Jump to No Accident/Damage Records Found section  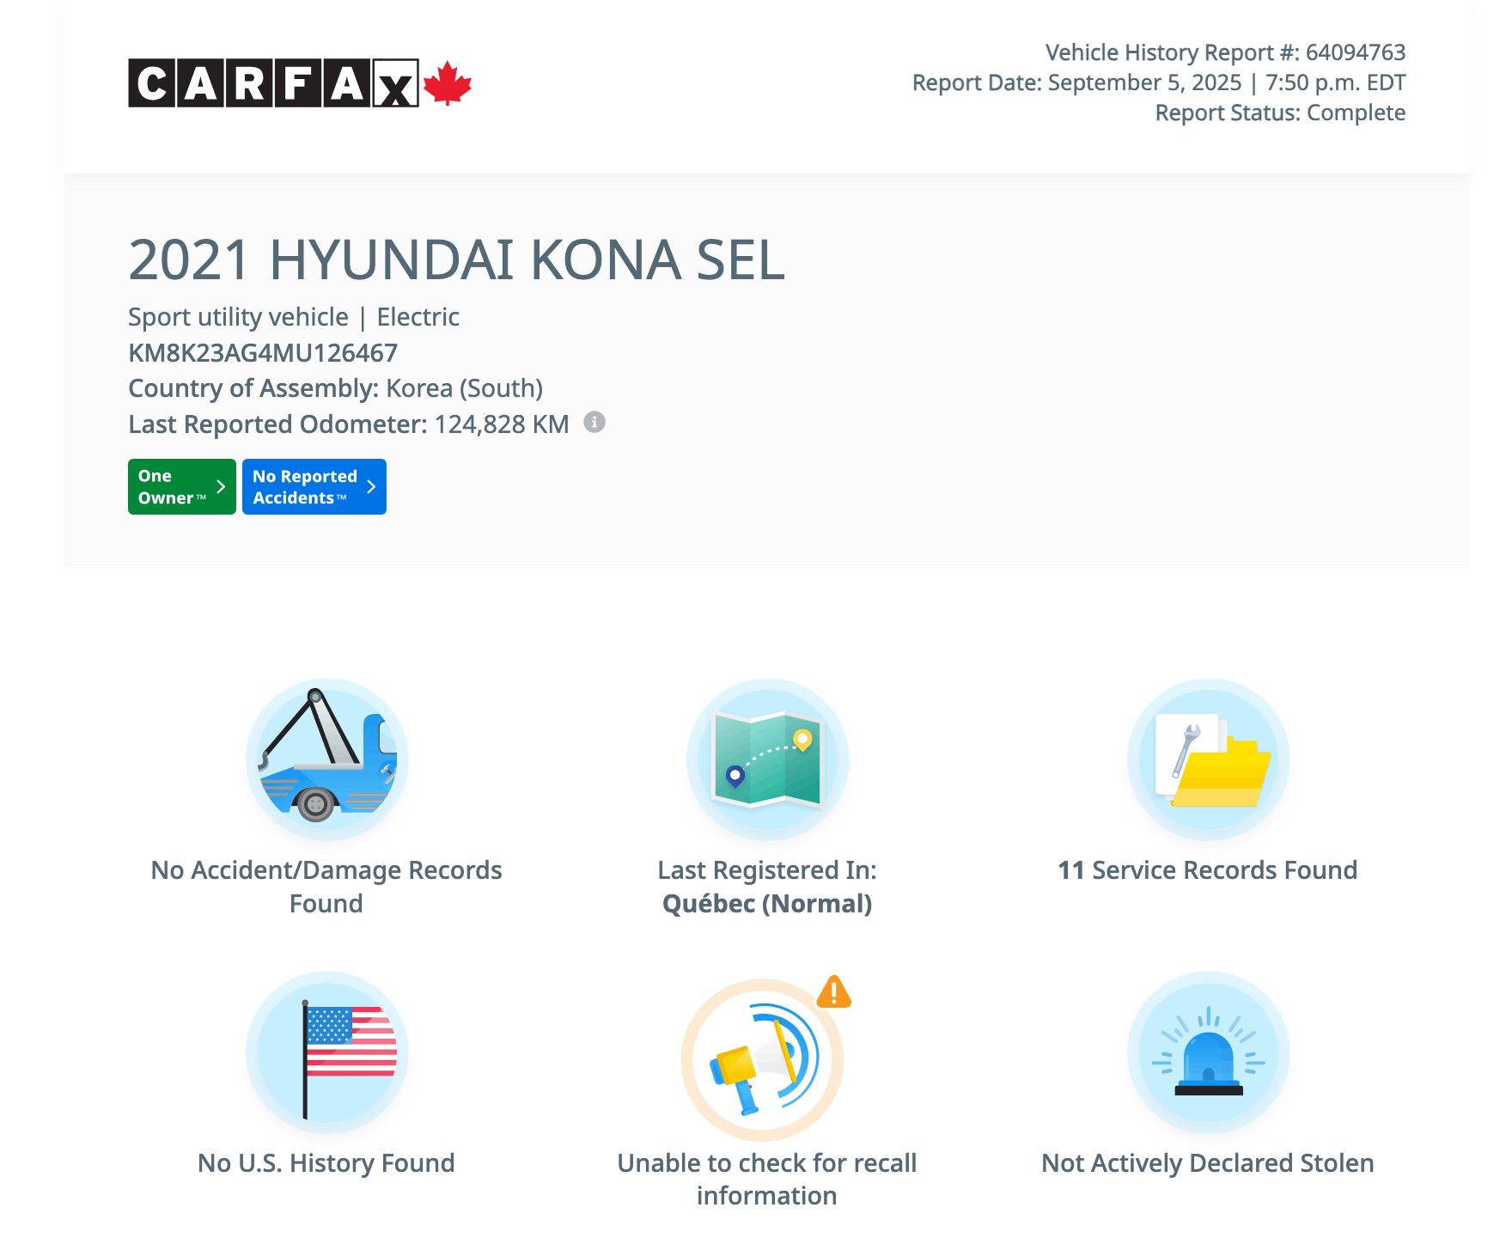coord(326,887)
